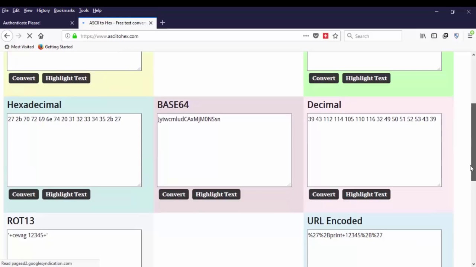
Task: Open the Bookmarks menu
Action: pos(64,10)
